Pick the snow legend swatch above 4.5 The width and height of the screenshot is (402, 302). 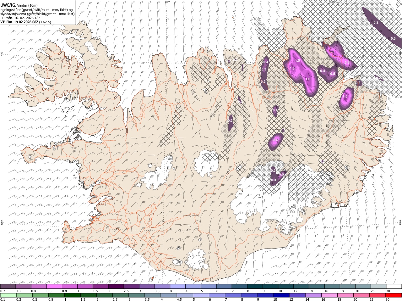(x=193, y=286)
